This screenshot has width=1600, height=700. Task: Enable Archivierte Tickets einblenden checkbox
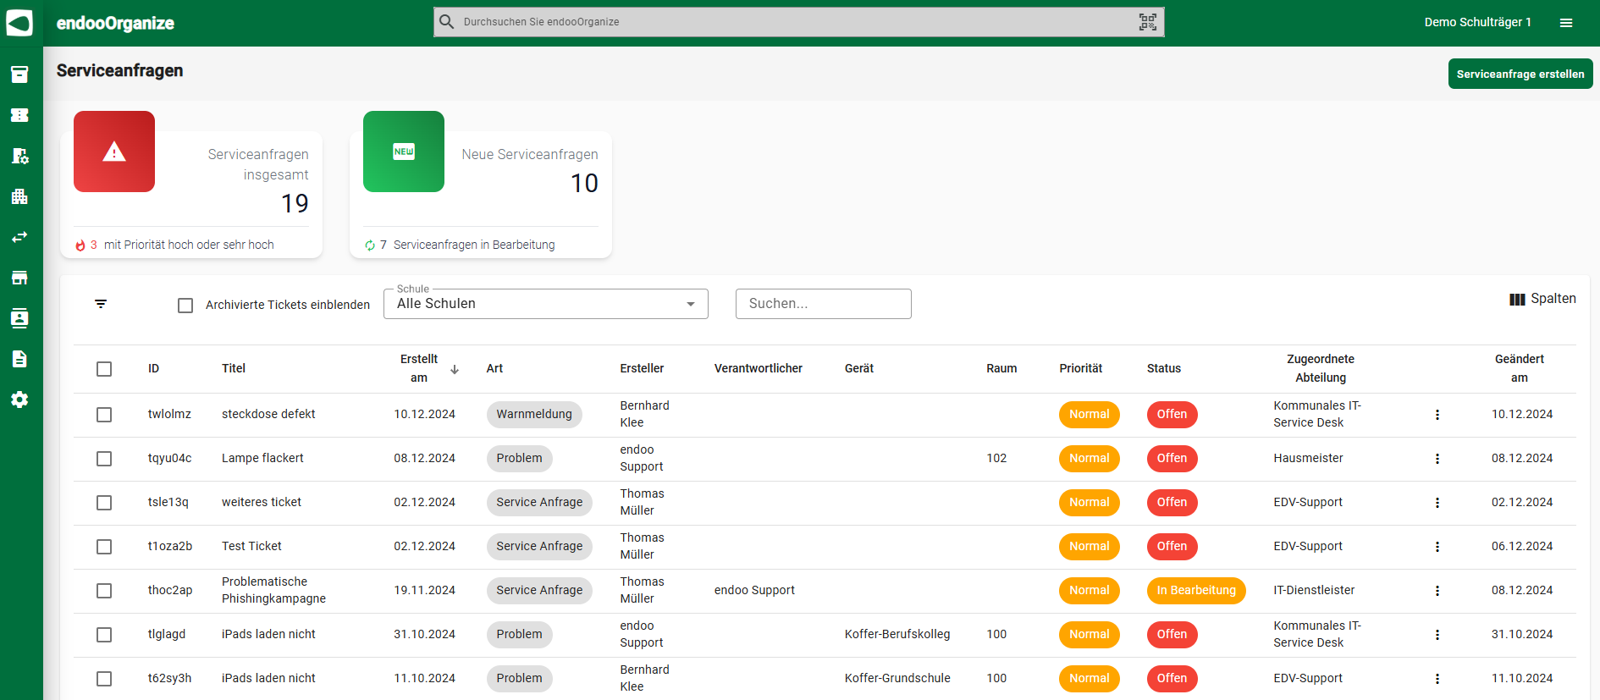pos(185,306)
